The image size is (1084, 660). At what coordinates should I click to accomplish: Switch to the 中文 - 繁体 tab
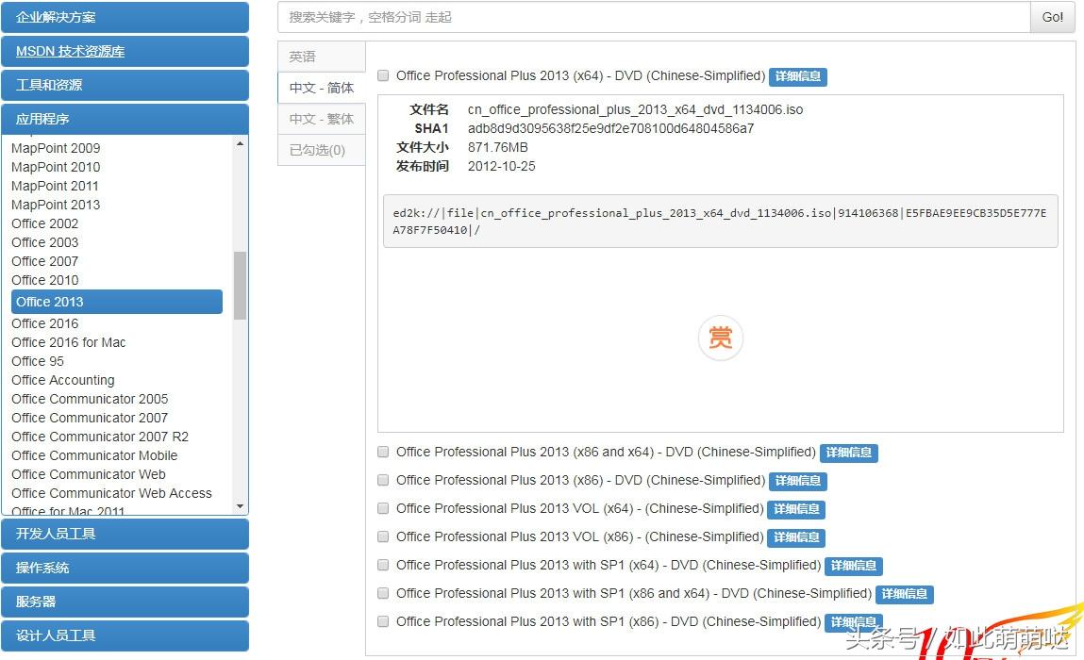[322, 119]
